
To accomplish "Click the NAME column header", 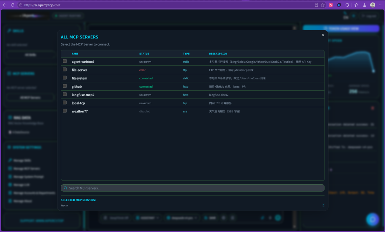I will point(75,53).
